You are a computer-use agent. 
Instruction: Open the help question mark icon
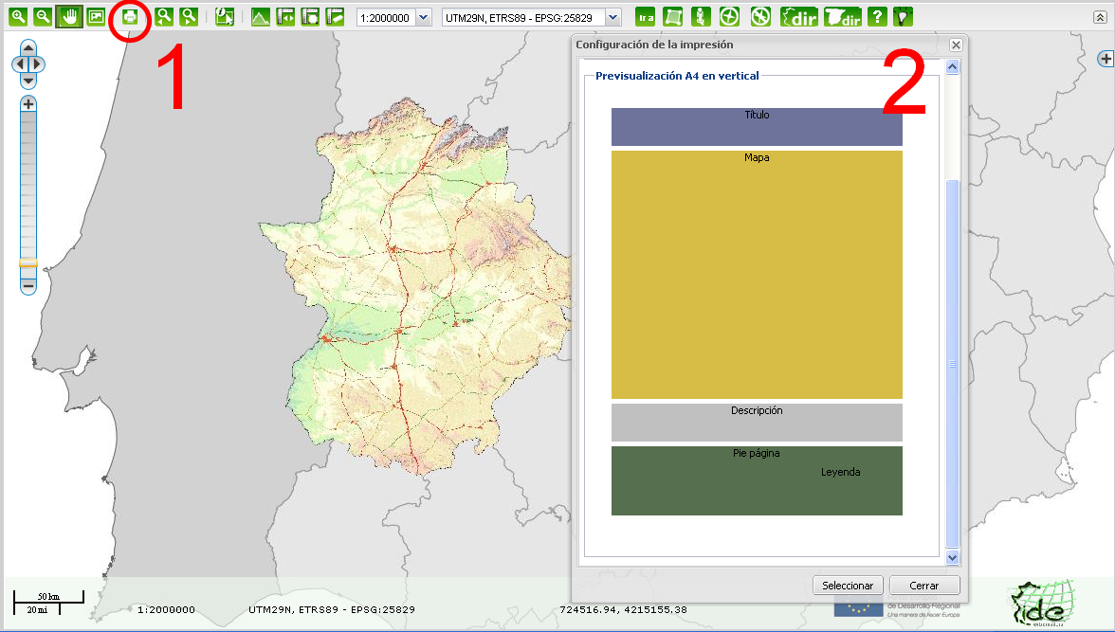[878, 16]
